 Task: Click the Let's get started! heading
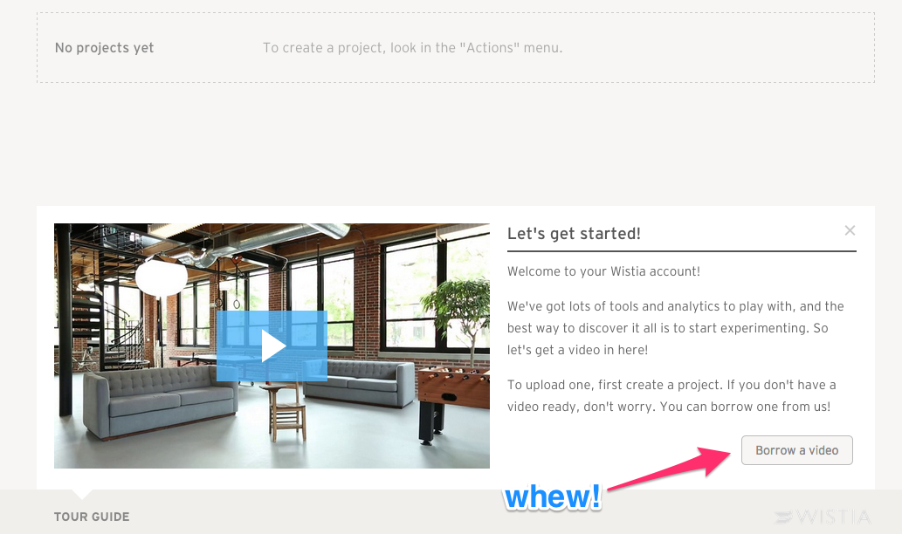pyautogui.click(x=574, y=234)
